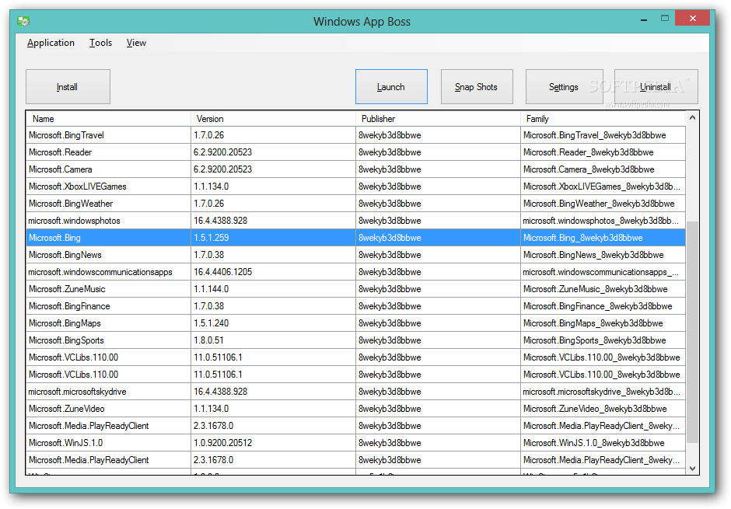
Task: Click the Install button
Action: (68, 86)
